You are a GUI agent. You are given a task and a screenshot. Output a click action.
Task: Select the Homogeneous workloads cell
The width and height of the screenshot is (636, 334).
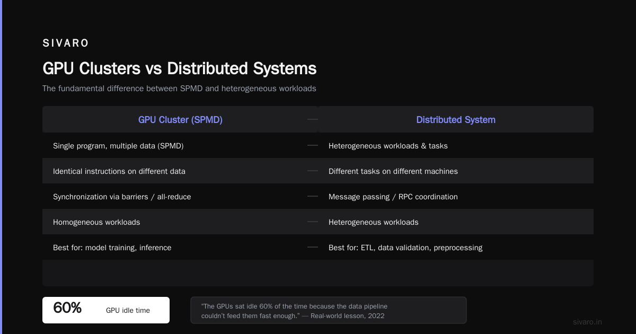pos(180,222)
